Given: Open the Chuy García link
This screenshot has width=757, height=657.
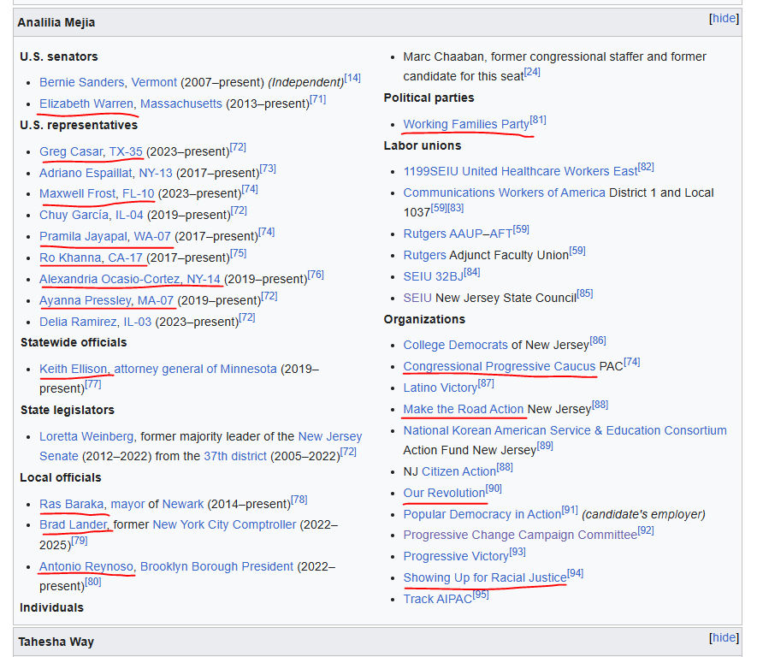Looking at the screenshot, I should pyautogui.click(x=74, y=215).
